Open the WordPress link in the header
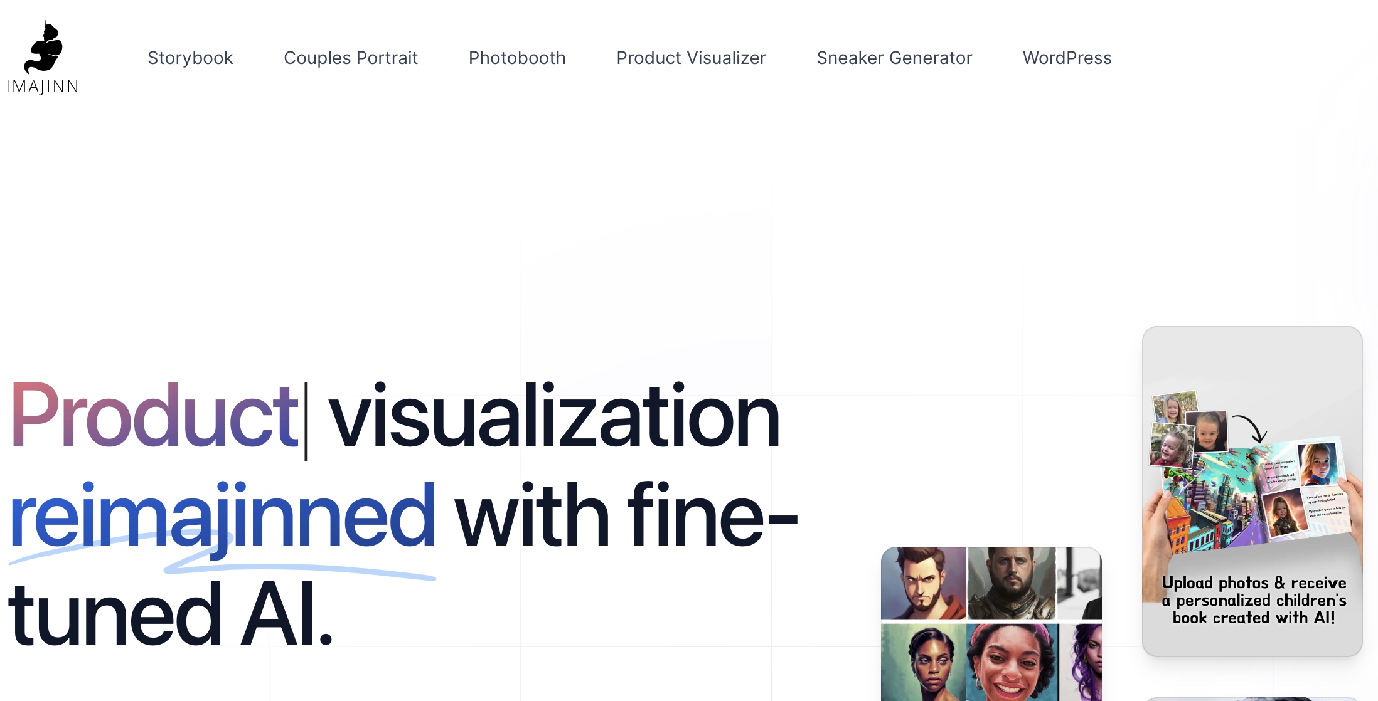This screenshot has height=701, width=1378. (x=1067, y=58)
